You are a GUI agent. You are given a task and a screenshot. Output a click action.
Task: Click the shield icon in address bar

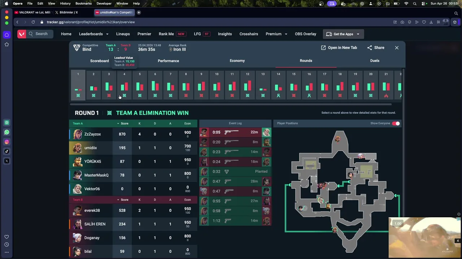(410, 22)
